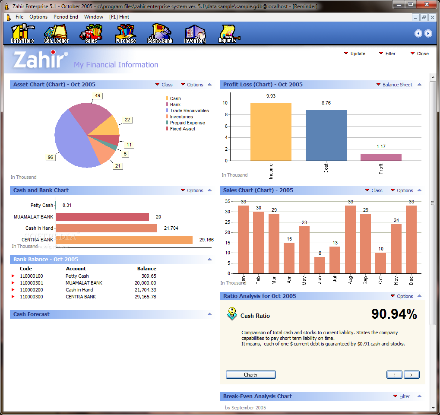Open the File menu

point(19,17)
